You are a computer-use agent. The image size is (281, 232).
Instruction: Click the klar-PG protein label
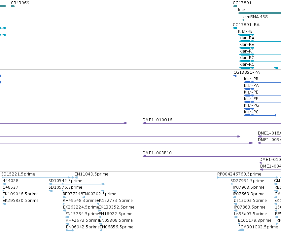click(251, 105)
